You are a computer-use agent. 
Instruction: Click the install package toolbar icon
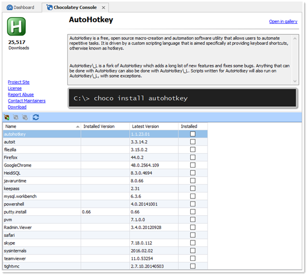click(x=6, y=118)
